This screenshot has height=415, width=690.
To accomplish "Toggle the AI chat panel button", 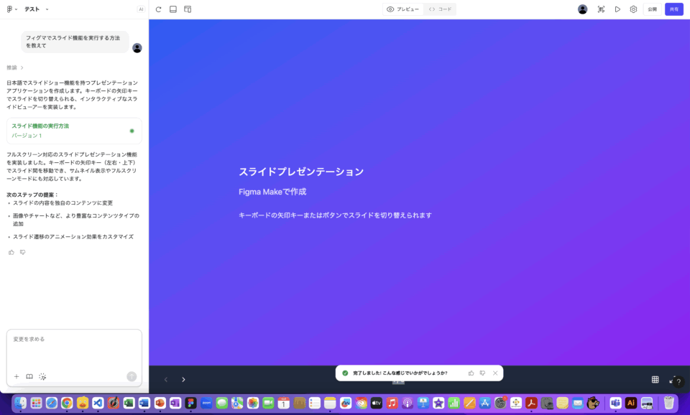I will coord(141,9).
